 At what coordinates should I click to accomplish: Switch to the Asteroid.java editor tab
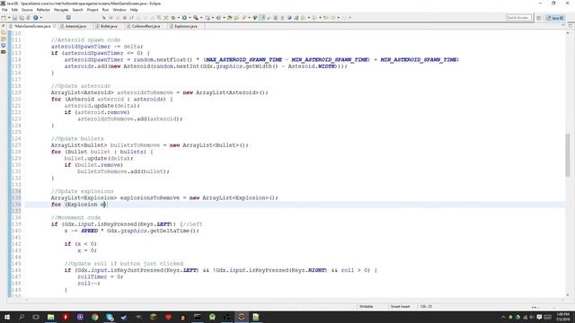pyautogui.click(x=75, y=26)
